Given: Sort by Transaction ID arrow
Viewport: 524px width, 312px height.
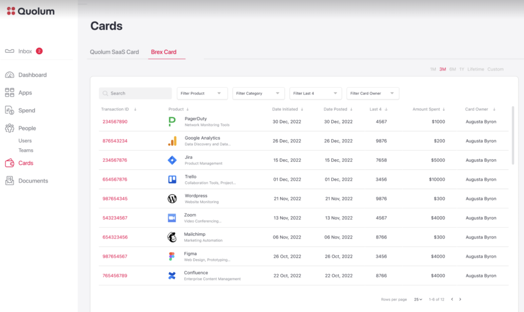Looking at the screenshot, I should pos(135,109).
